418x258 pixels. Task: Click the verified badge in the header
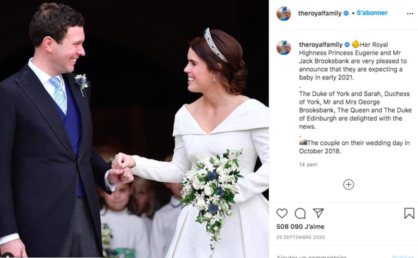pos(346,13)
